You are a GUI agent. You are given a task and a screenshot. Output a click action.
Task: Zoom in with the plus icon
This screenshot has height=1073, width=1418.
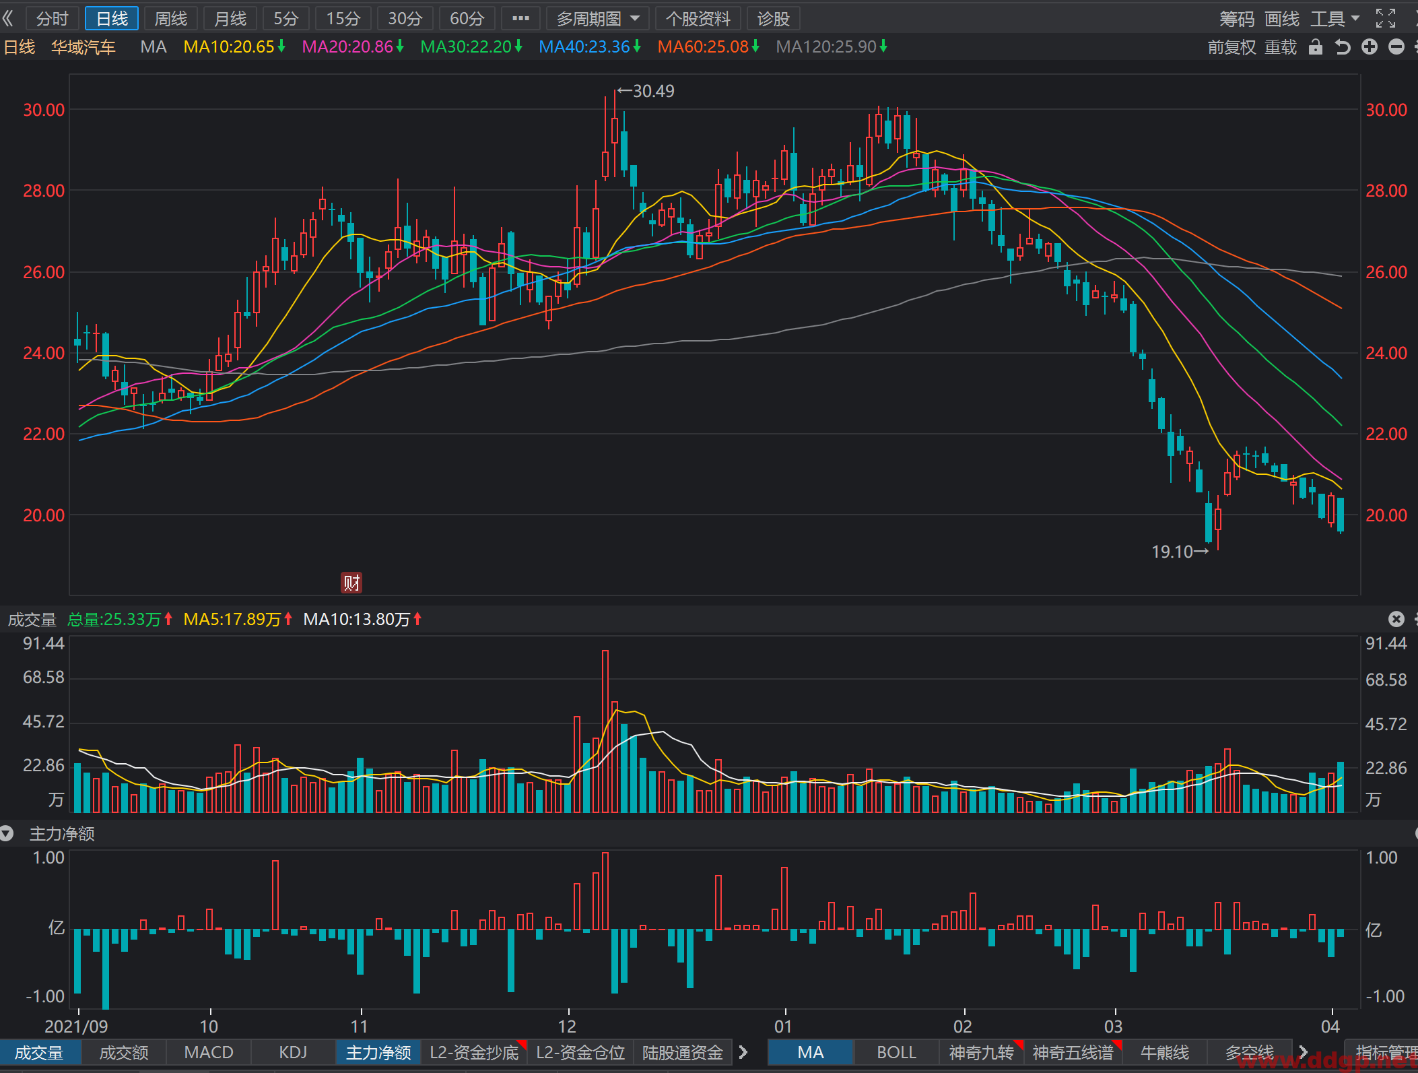coord(1370,47)
